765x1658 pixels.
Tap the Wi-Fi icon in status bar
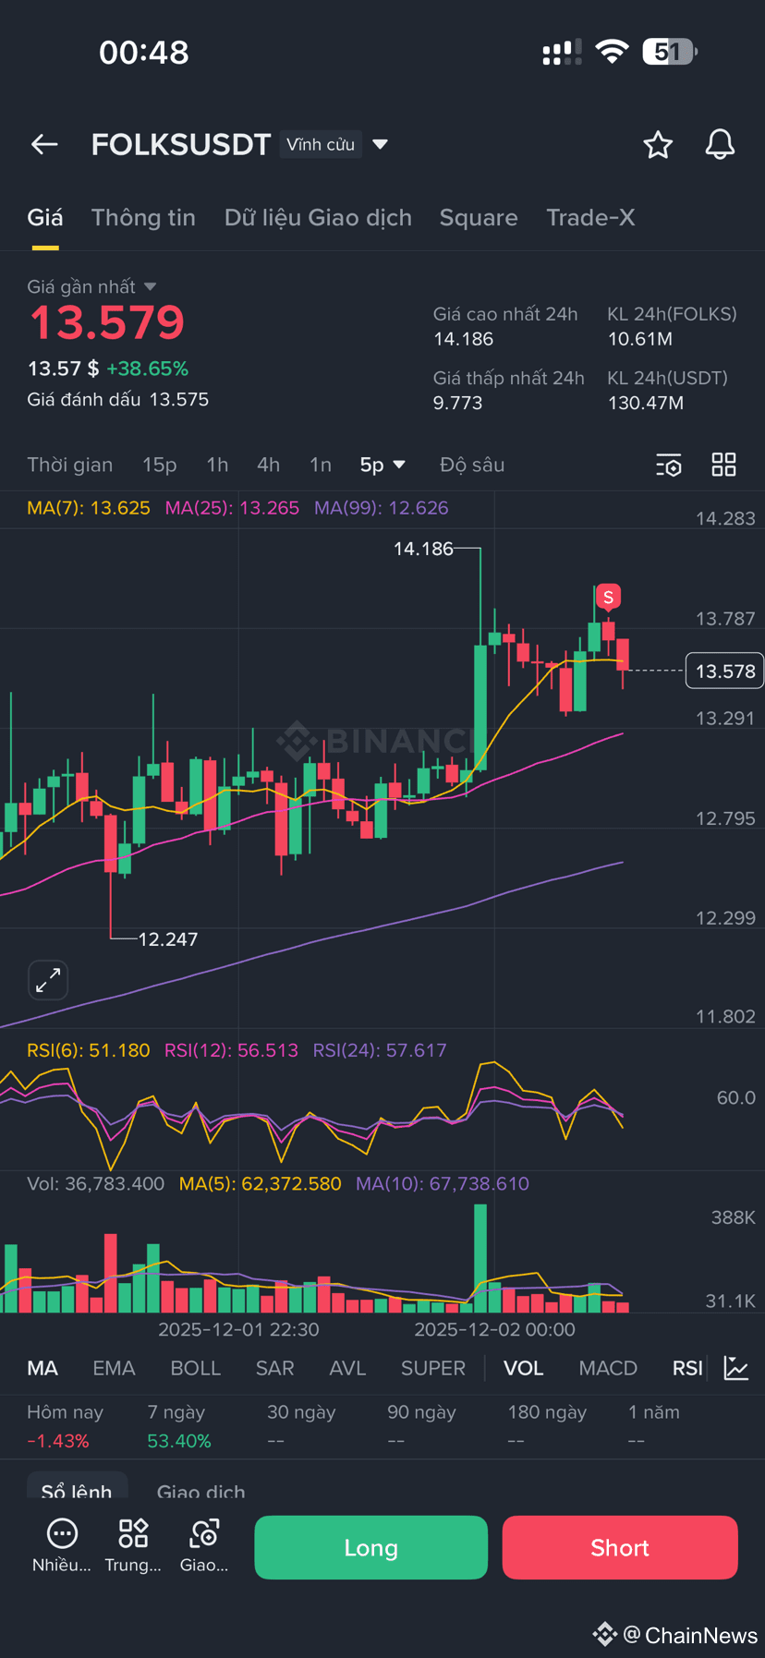pyautogui.click(x=612, y=52)
